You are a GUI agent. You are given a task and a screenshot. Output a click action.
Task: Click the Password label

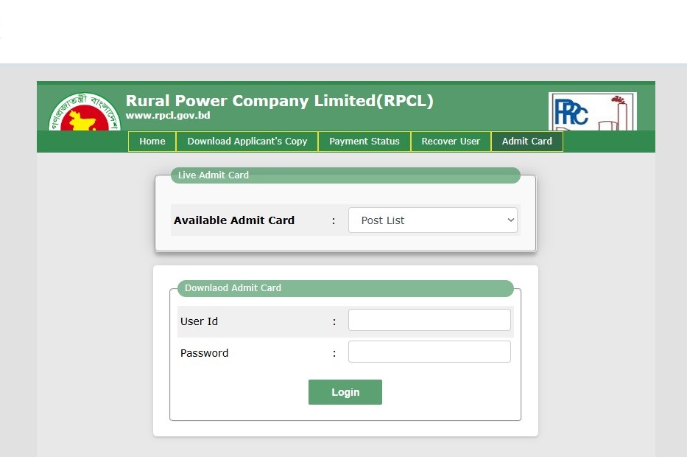[204, 353]
